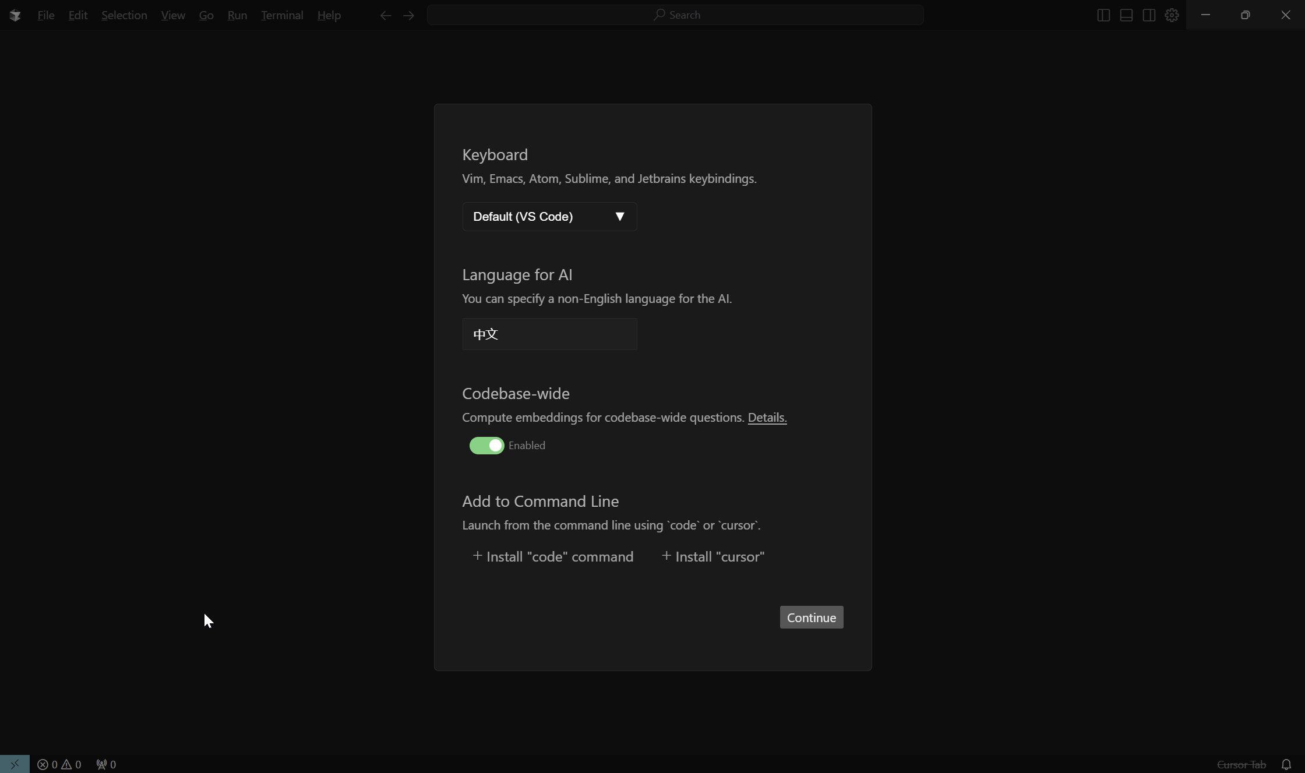The height and width of the screenshot is (773, 1305).
Task: Restore down the window
Action: pos(1246,15)
